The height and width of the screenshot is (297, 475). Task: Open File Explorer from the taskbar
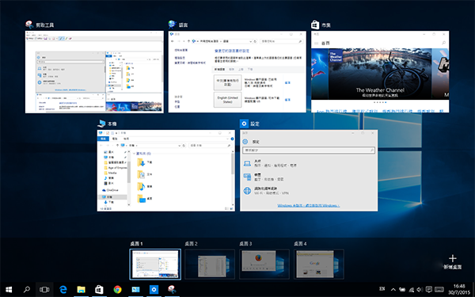(82, 290)
